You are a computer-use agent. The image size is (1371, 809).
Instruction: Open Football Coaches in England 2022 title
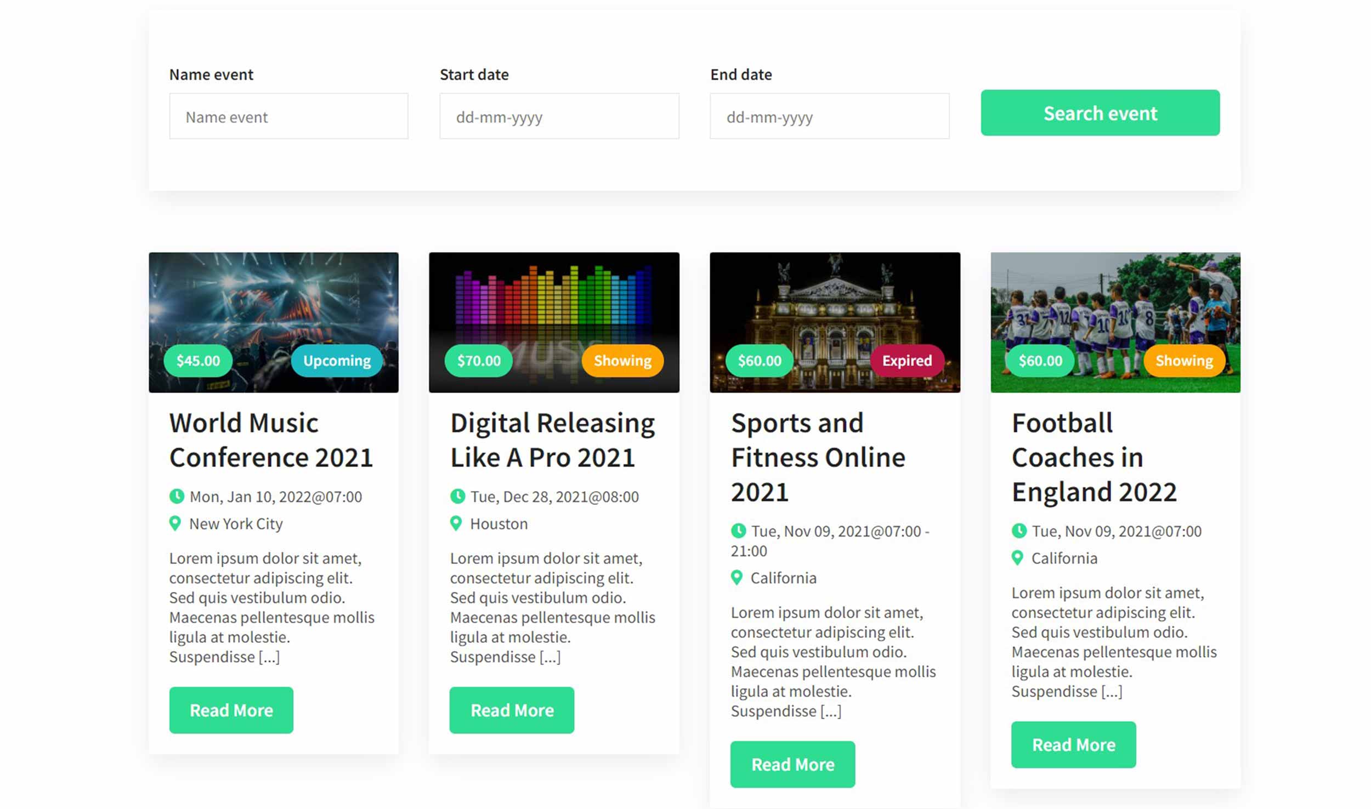click(1094, 457)
